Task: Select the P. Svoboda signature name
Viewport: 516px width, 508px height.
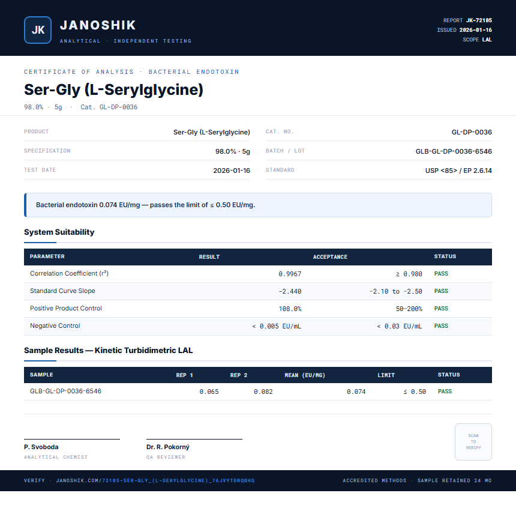Action: 41,447
